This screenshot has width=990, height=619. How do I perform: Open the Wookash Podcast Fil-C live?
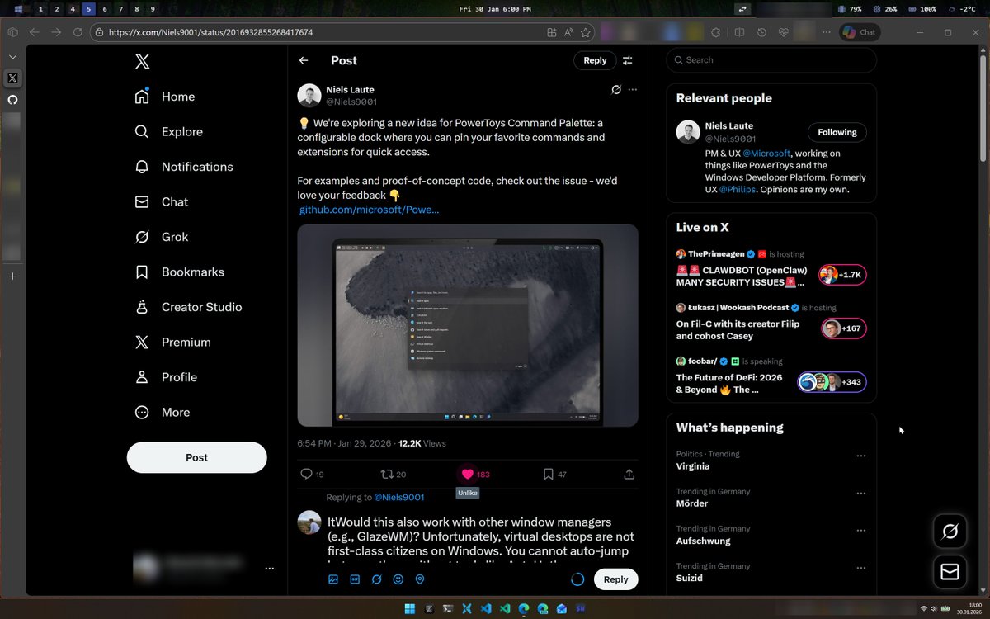(771, 323)
